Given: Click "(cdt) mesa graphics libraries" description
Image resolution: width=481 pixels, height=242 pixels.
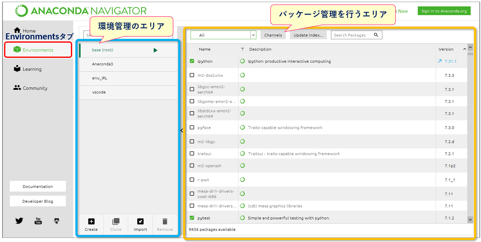Looking at the screenshot, I should [275, 206].
